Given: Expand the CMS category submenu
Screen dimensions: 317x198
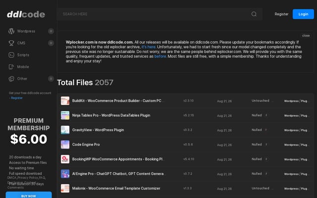Looking at the screenshot, I should click(x=51, y=43).
